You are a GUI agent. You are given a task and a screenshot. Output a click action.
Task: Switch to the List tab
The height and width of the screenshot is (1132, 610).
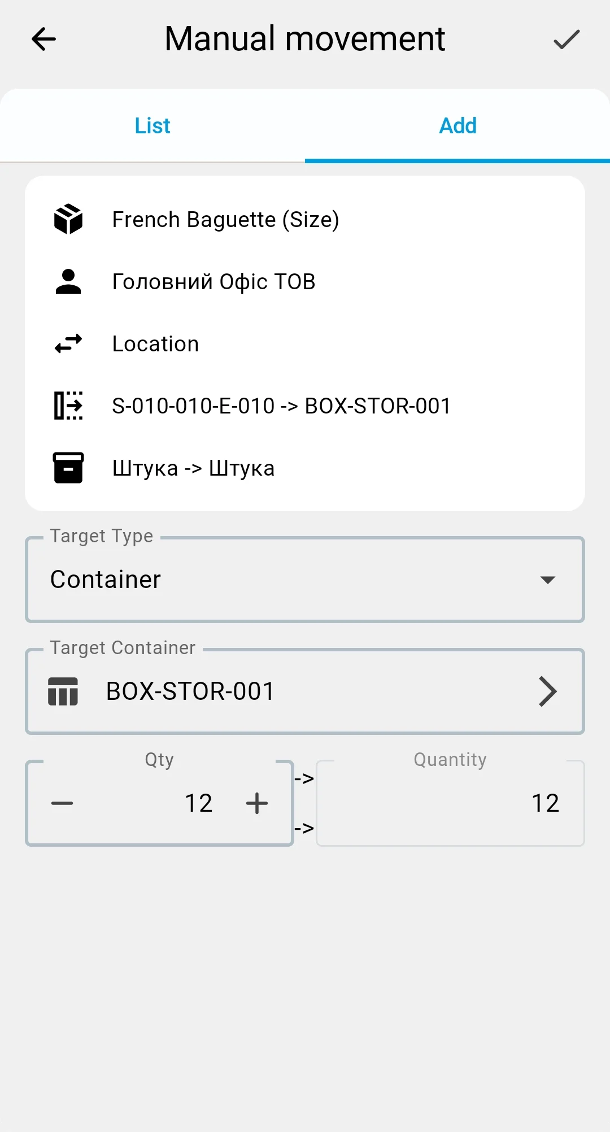[152, 125]
